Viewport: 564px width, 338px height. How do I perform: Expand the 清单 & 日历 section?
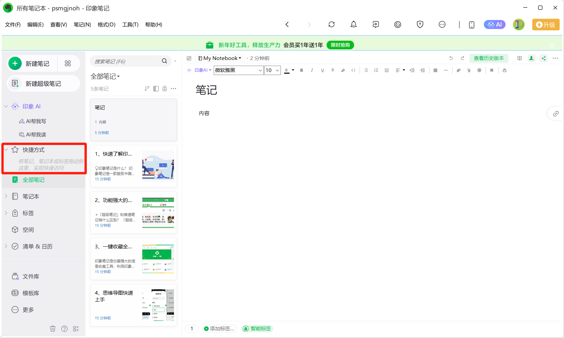(6, 246)
